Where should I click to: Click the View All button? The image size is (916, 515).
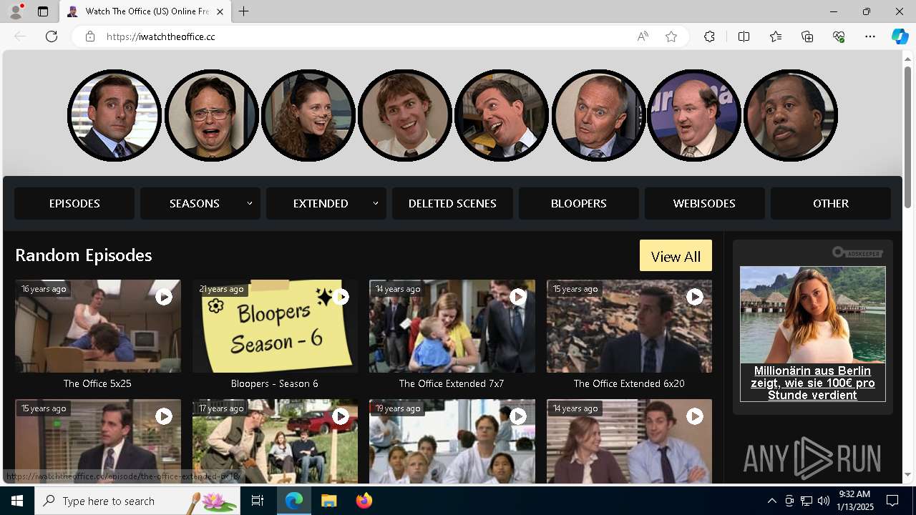pyautogui.click(x=676, y=255)
